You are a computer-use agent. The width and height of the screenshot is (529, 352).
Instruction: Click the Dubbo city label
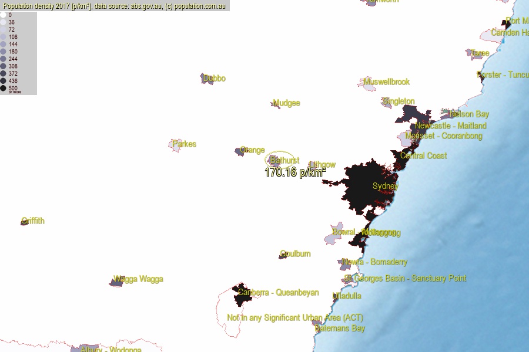[215, 79]
